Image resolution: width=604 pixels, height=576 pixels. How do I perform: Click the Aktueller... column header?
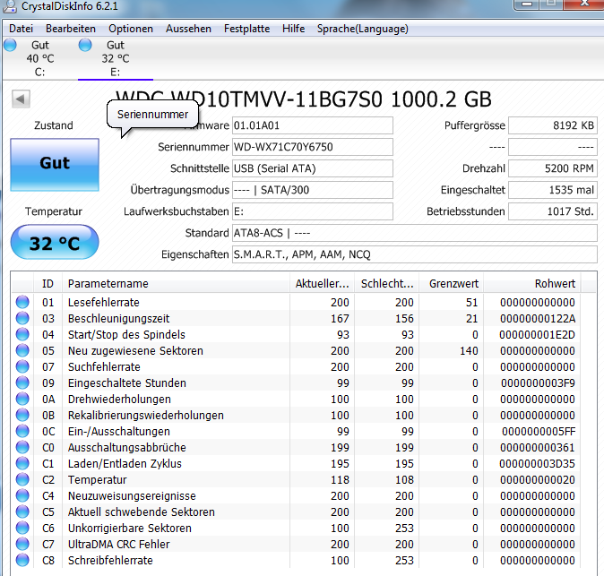322,284
